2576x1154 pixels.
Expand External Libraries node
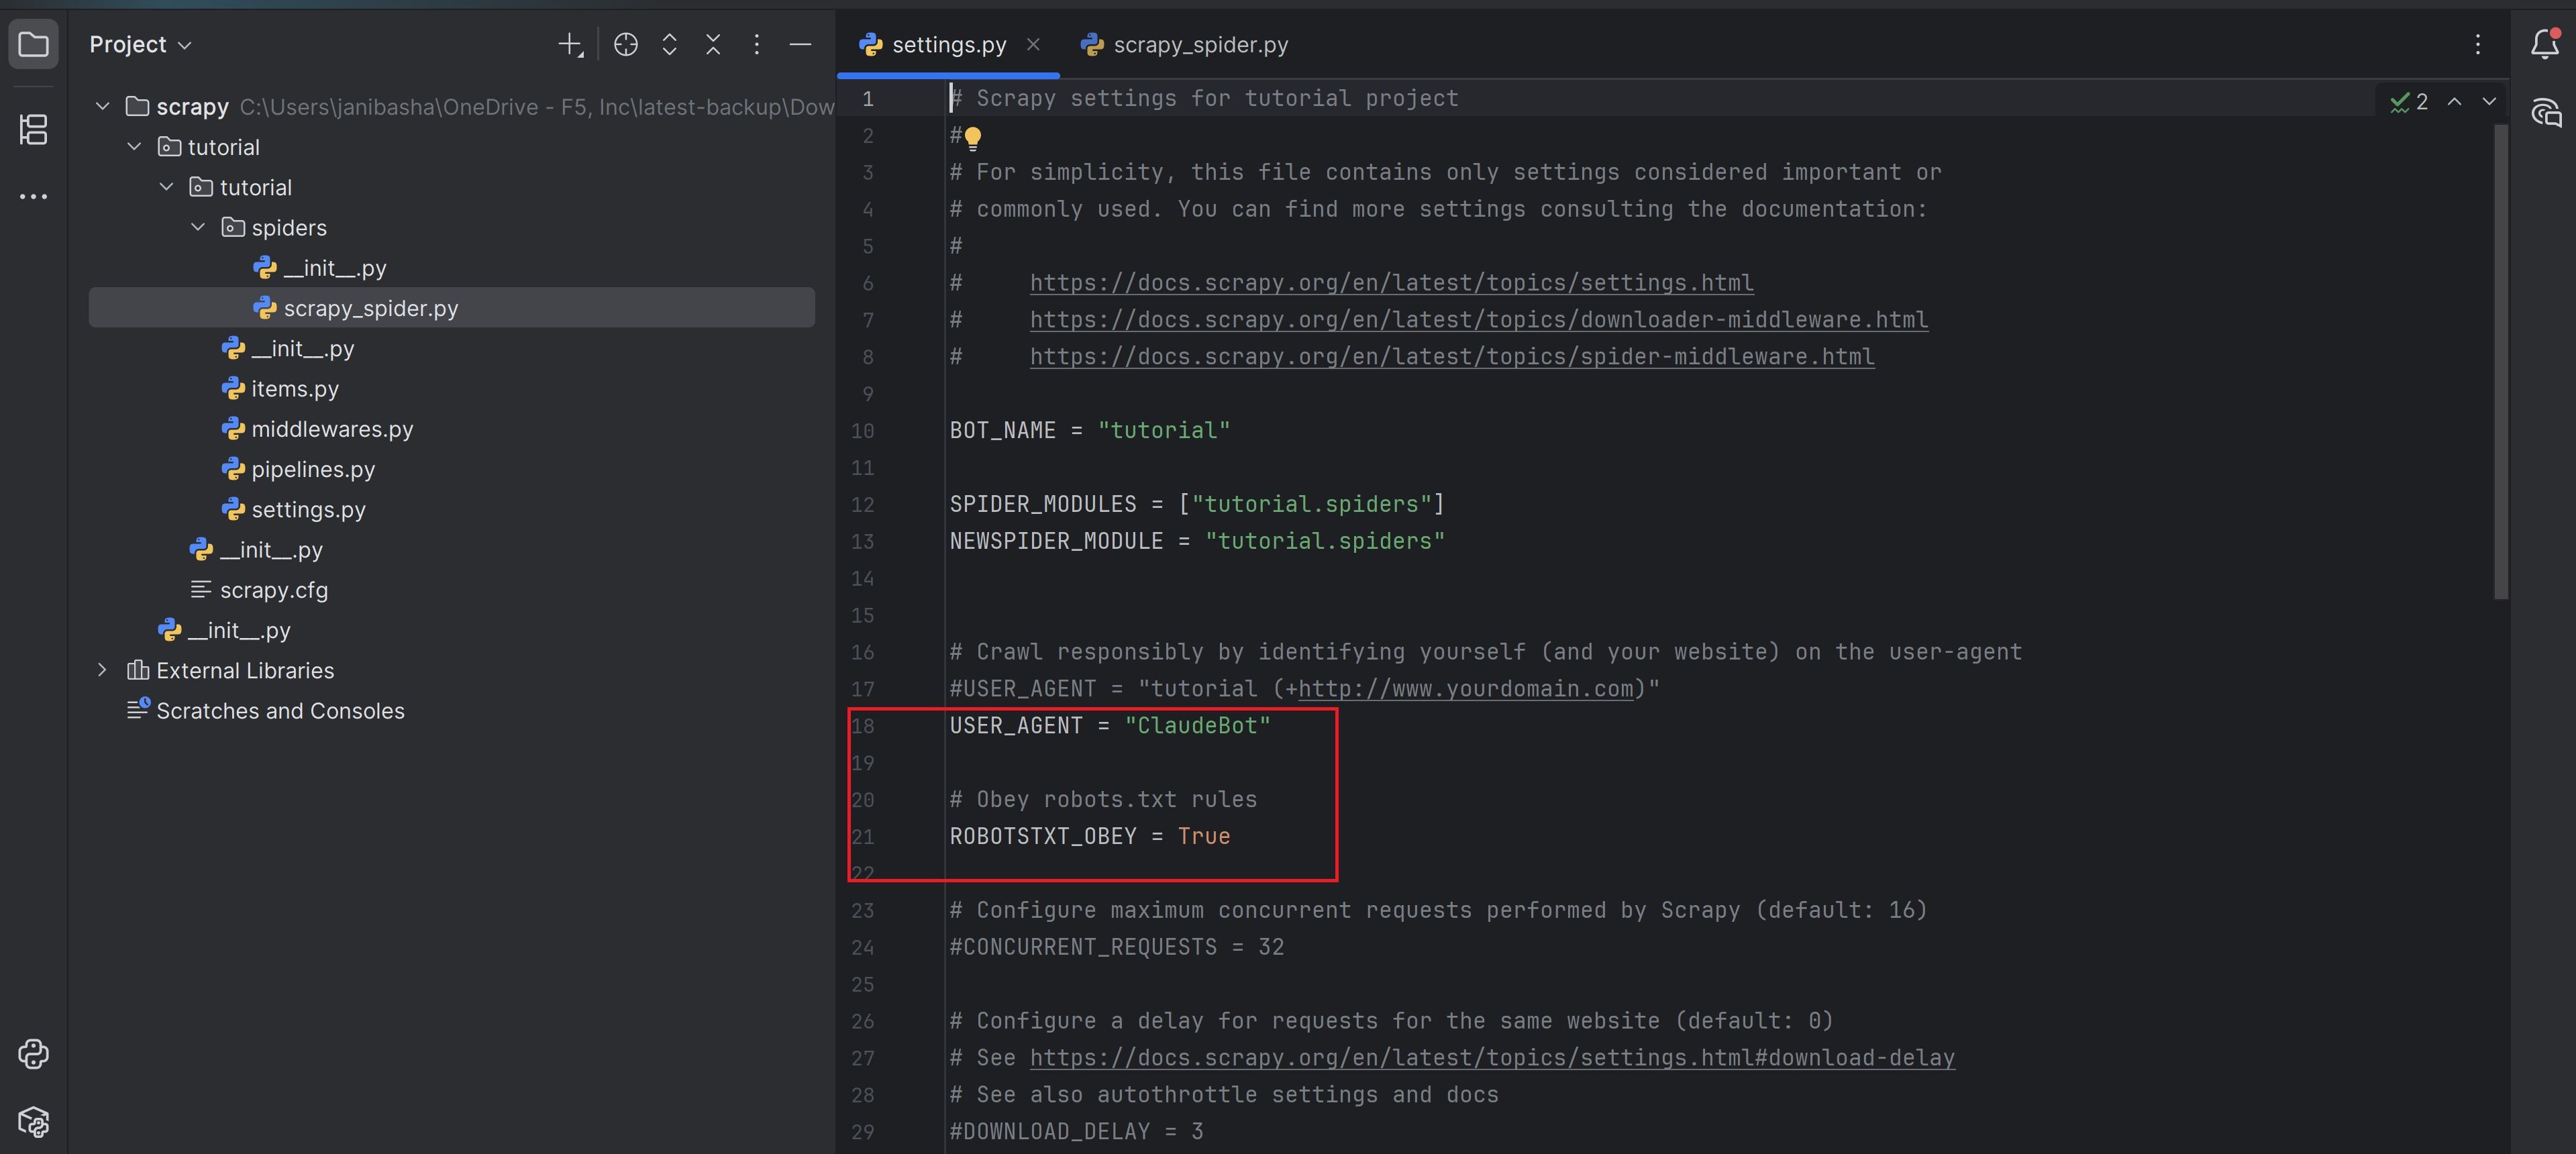coord(102,670)
